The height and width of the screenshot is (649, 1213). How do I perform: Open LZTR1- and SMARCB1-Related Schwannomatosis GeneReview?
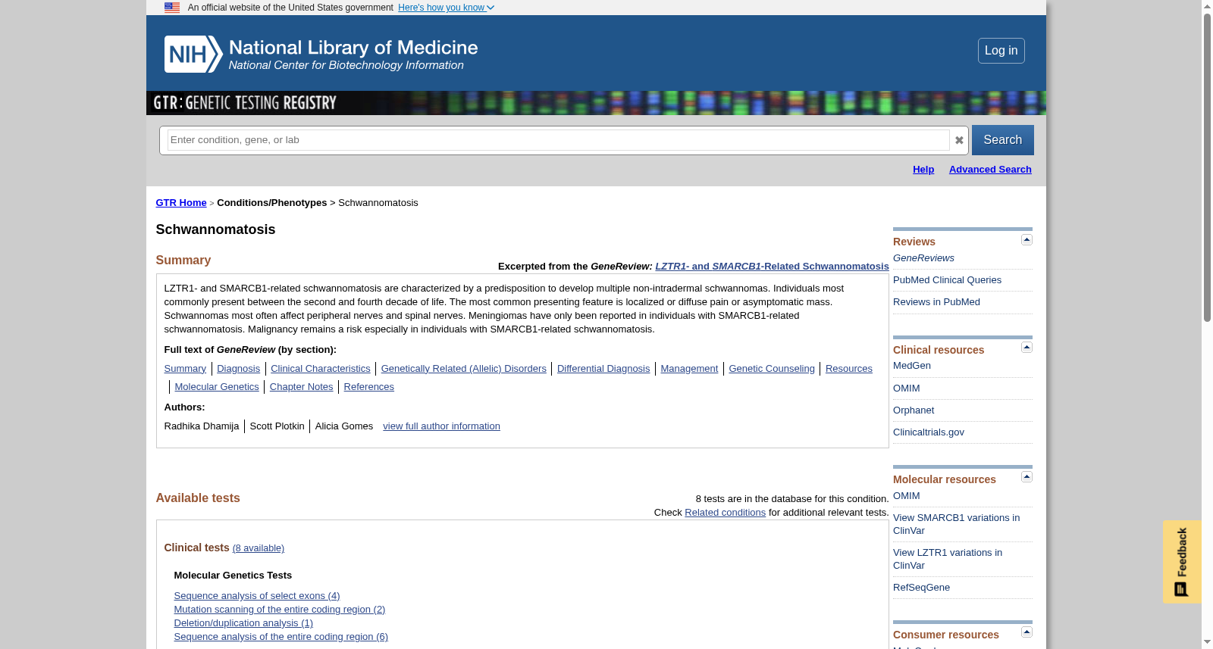click(772, 267)
